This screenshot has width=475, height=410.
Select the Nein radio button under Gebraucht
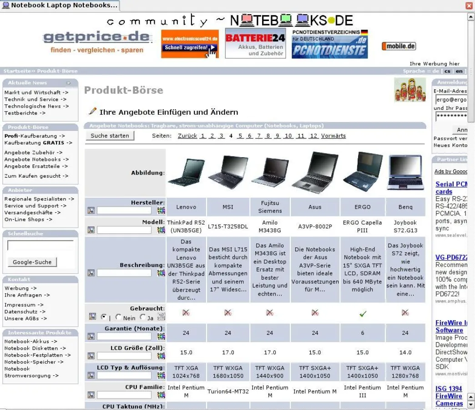pyautogui.click(x=118, y=316)
